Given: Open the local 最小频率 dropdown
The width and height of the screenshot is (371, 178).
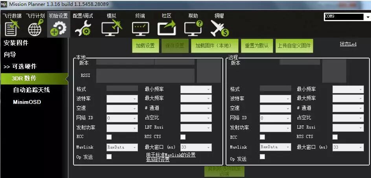Looking at the screenshot, I should click(x=196, y=89).
